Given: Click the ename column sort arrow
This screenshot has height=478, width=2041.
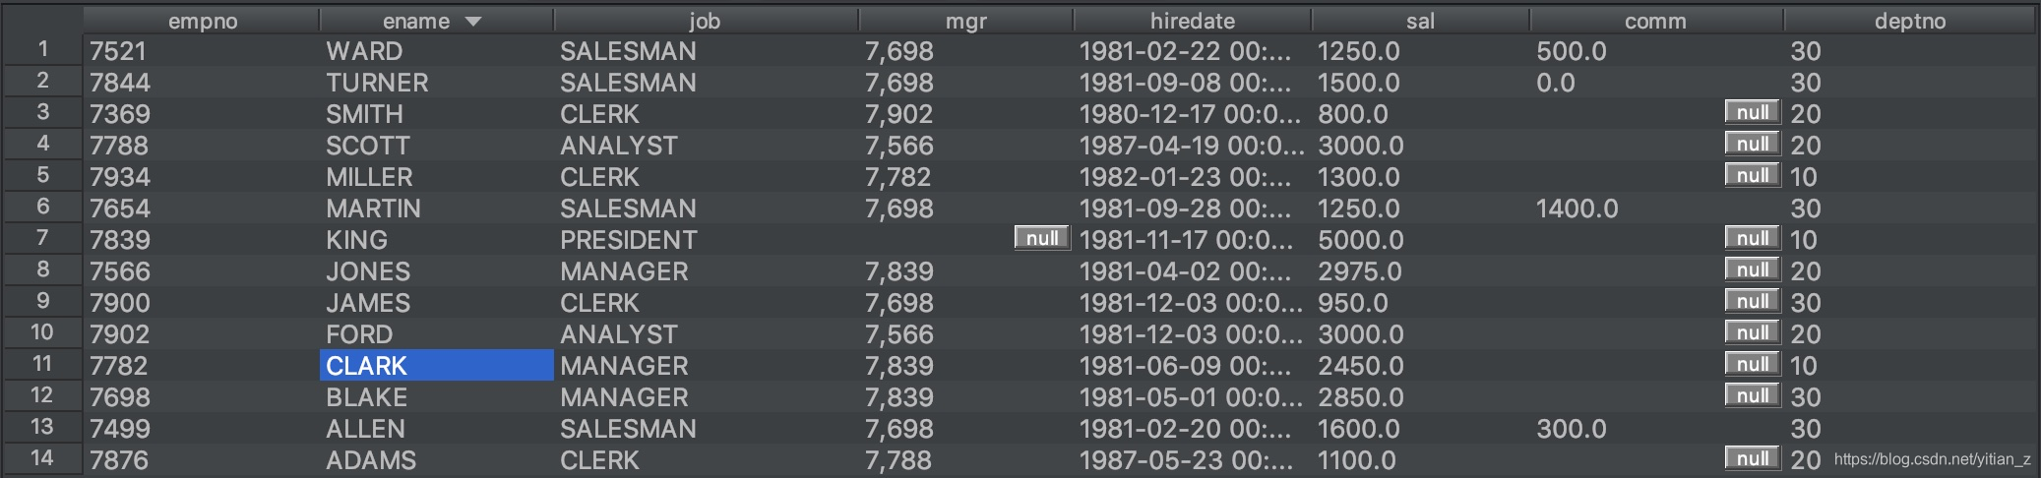Looking at the screenshot, I should tap(473, 22).
